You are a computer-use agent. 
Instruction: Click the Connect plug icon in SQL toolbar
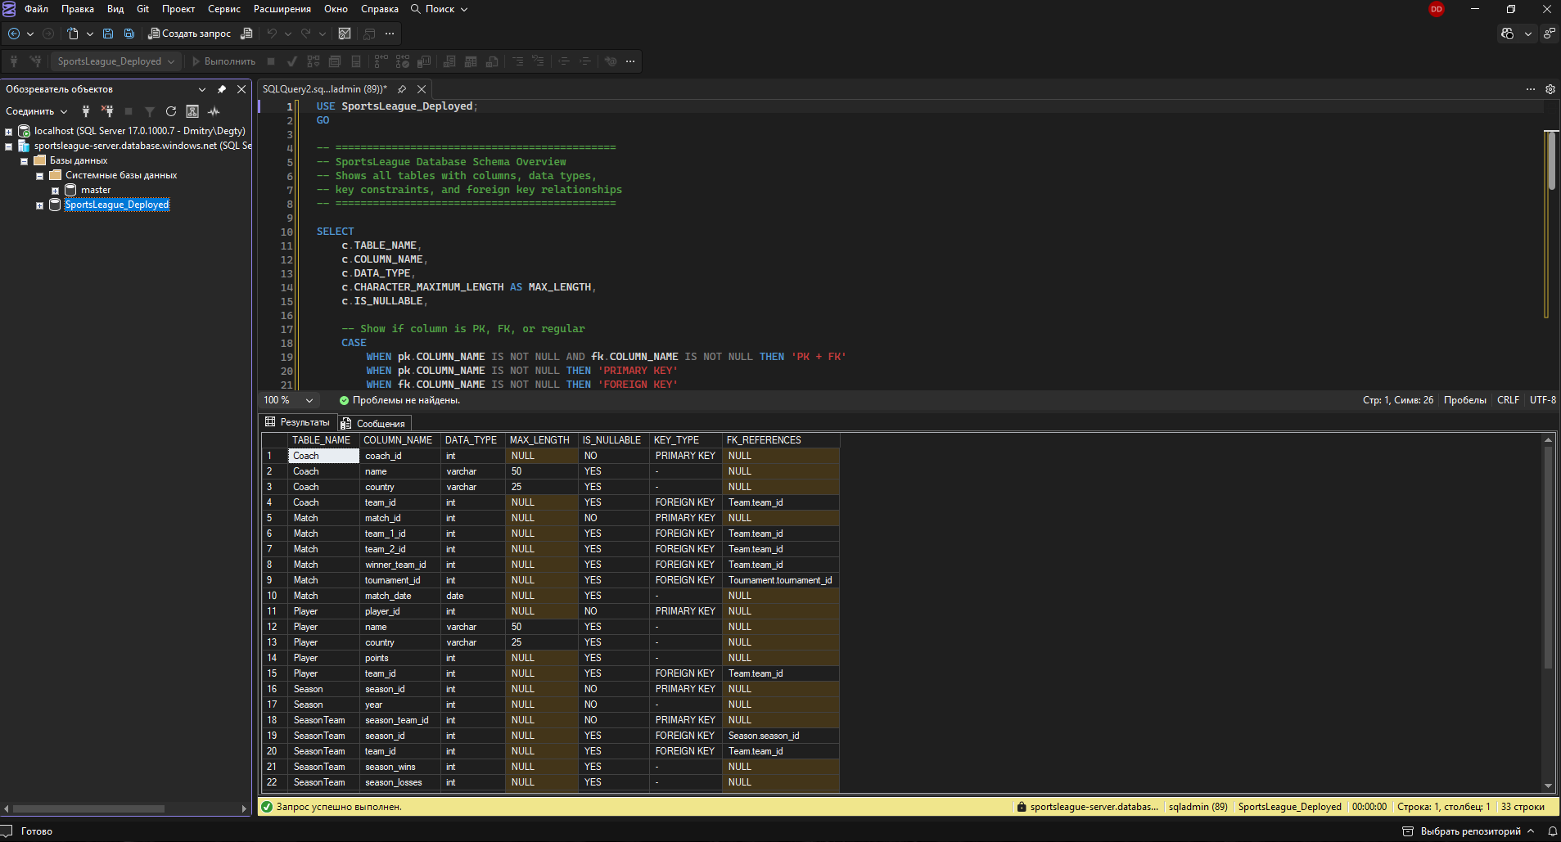click(14, 61)
